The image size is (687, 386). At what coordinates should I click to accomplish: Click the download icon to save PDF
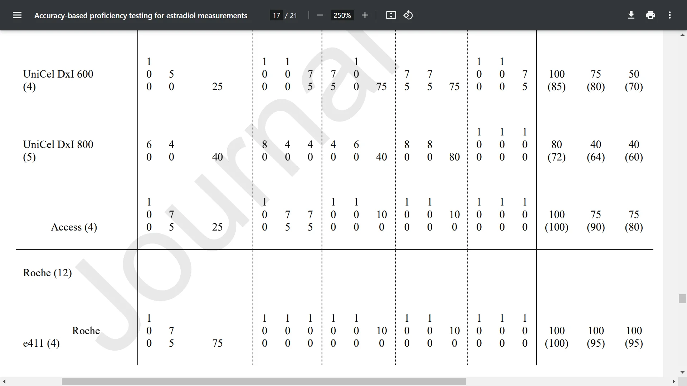(631, 15)
